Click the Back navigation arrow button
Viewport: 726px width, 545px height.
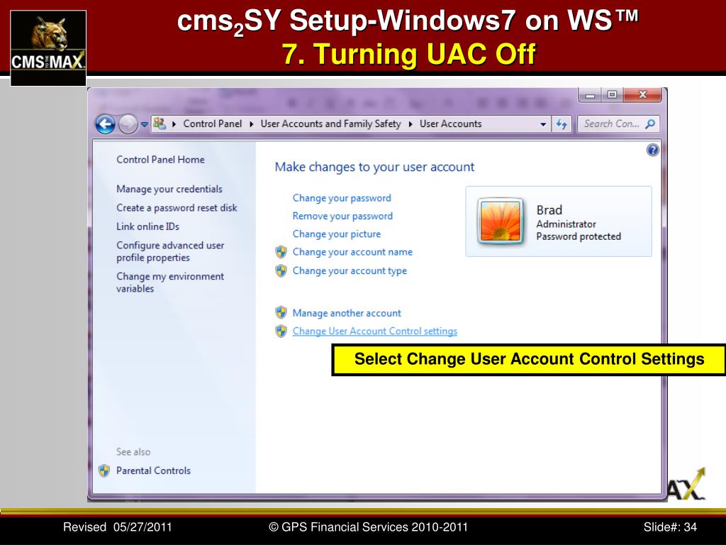105,124
